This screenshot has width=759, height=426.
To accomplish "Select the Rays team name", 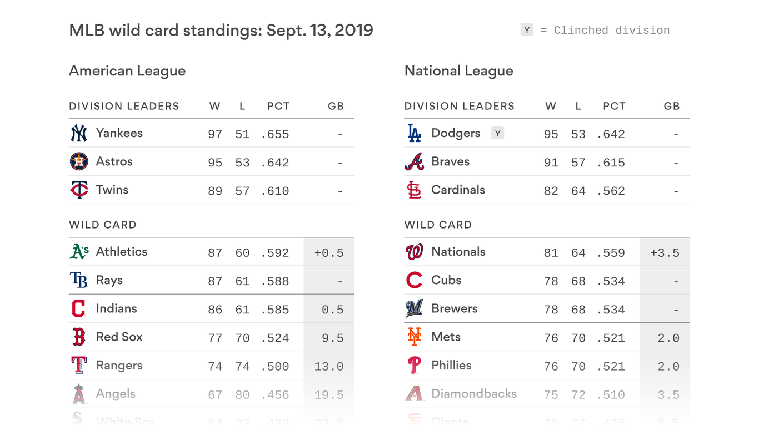I will pyautogui.click(x=109, y=280).
